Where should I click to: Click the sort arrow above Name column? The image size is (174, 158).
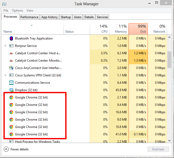[32, 25]
